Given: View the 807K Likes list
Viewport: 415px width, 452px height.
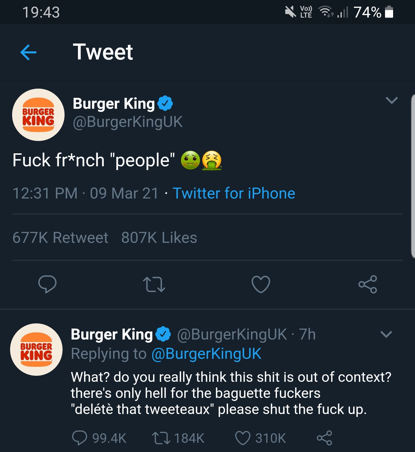Looking at the screenshot, I should click(x=159, y=238).
